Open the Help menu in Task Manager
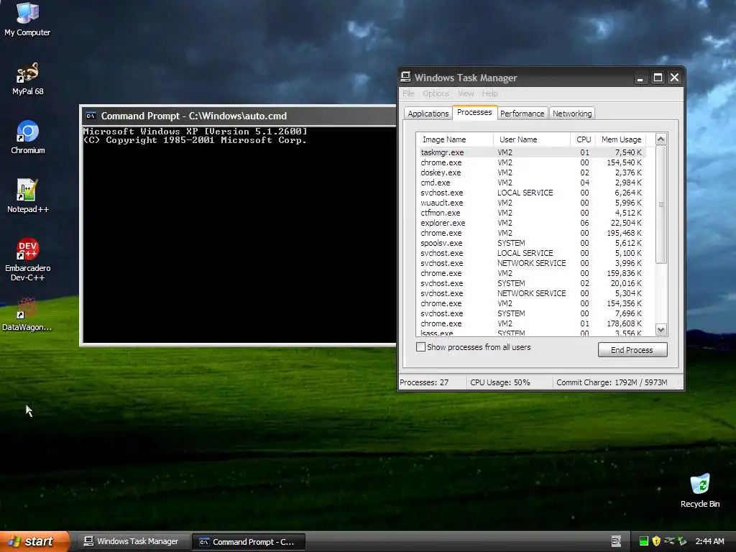Image resolution: width=736 pixels, height=552 pixels. pyautogui.click(x=489, y=93)
